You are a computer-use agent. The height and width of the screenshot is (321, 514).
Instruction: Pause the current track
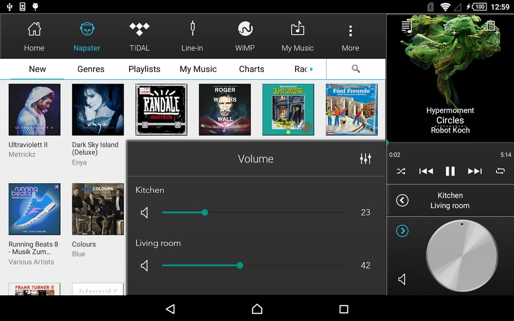point(450,171)
